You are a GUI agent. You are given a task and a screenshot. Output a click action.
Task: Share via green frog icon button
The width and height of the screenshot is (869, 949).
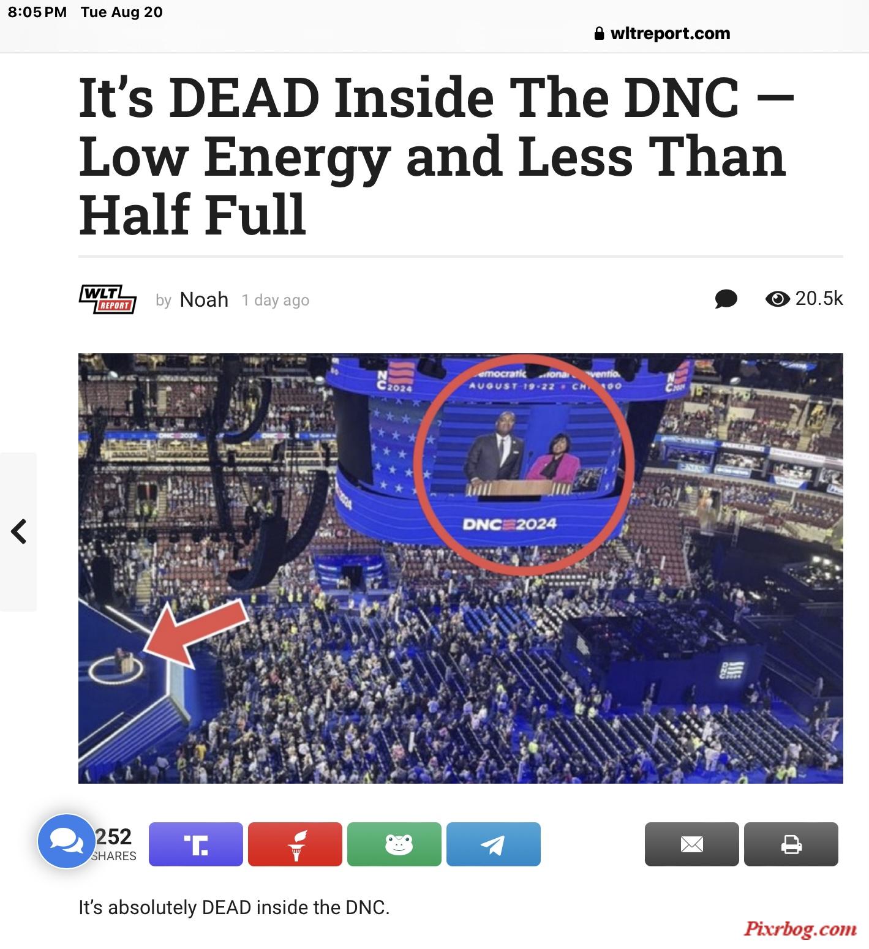[x=394, y=844]
